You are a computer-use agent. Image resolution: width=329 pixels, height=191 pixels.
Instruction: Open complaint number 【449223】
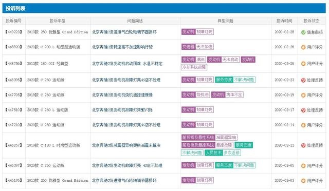(14, 32)
